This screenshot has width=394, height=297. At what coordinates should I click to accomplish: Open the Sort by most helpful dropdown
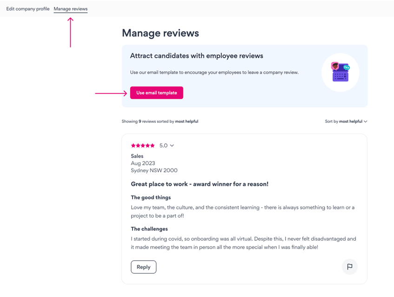pyautogui.click(x=346, y=121)
